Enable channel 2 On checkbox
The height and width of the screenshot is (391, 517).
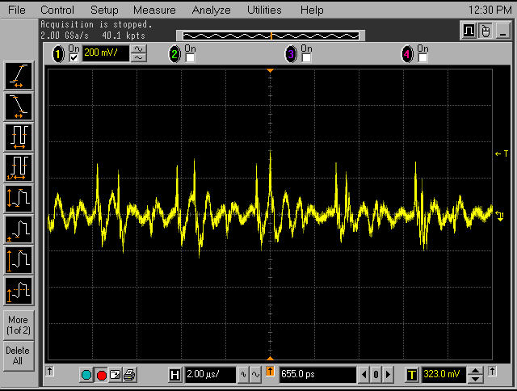(x=190, y=58)
